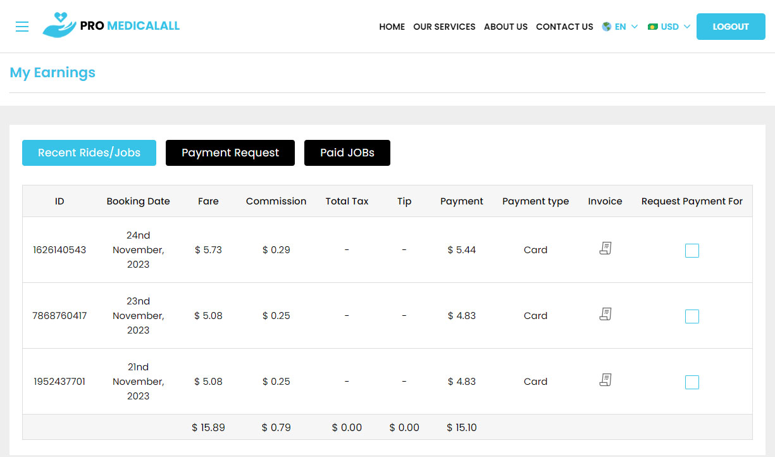Open invoice for booking 1626140543
775x457 pixels.
[x=605, y=248]
